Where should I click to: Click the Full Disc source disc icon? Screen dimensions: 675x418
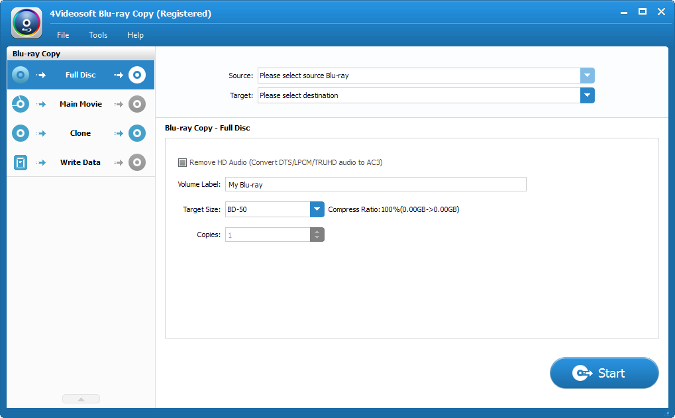pos(21,75)
